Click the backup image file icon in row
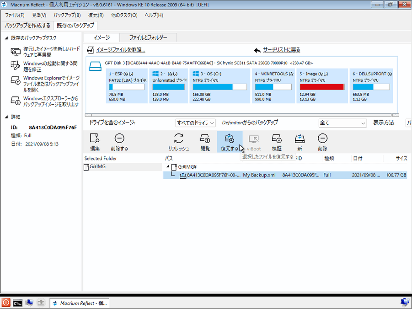The image size is (412, 309). (183, 175)
